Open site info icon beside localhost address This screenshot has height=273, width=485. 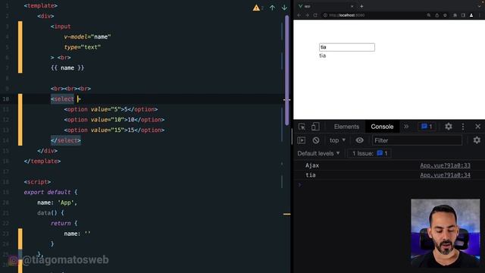coord(325,15)
